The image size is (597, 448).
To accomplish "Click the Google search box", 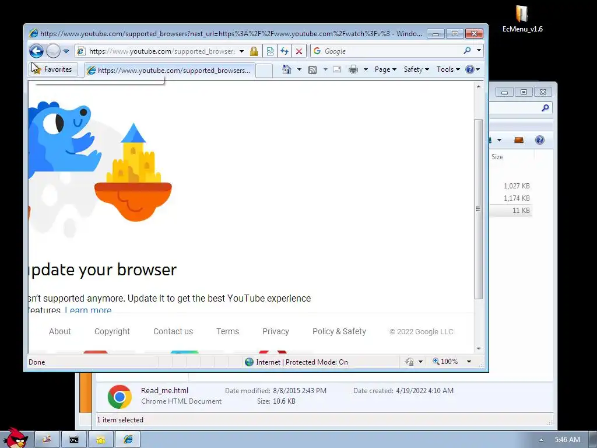I will point(391,51).
